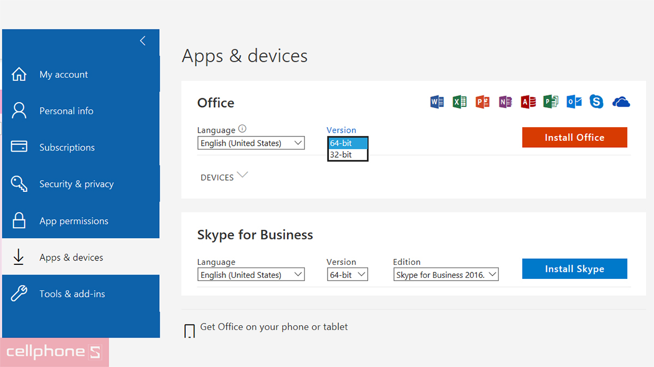Open Office Language dropdown
Image resolution: width=654 pixels, height=367 pixels.
(x=251, y=143)
